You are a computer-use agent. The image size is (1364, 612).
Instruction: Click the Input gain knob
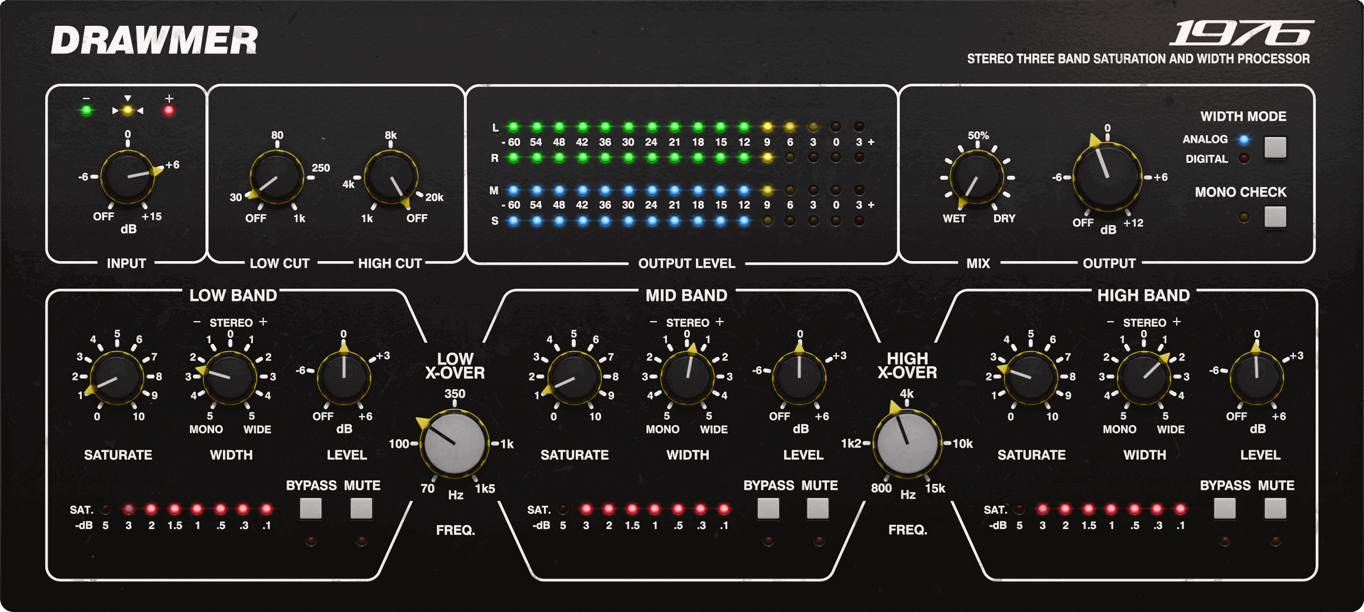click(128, 177)
